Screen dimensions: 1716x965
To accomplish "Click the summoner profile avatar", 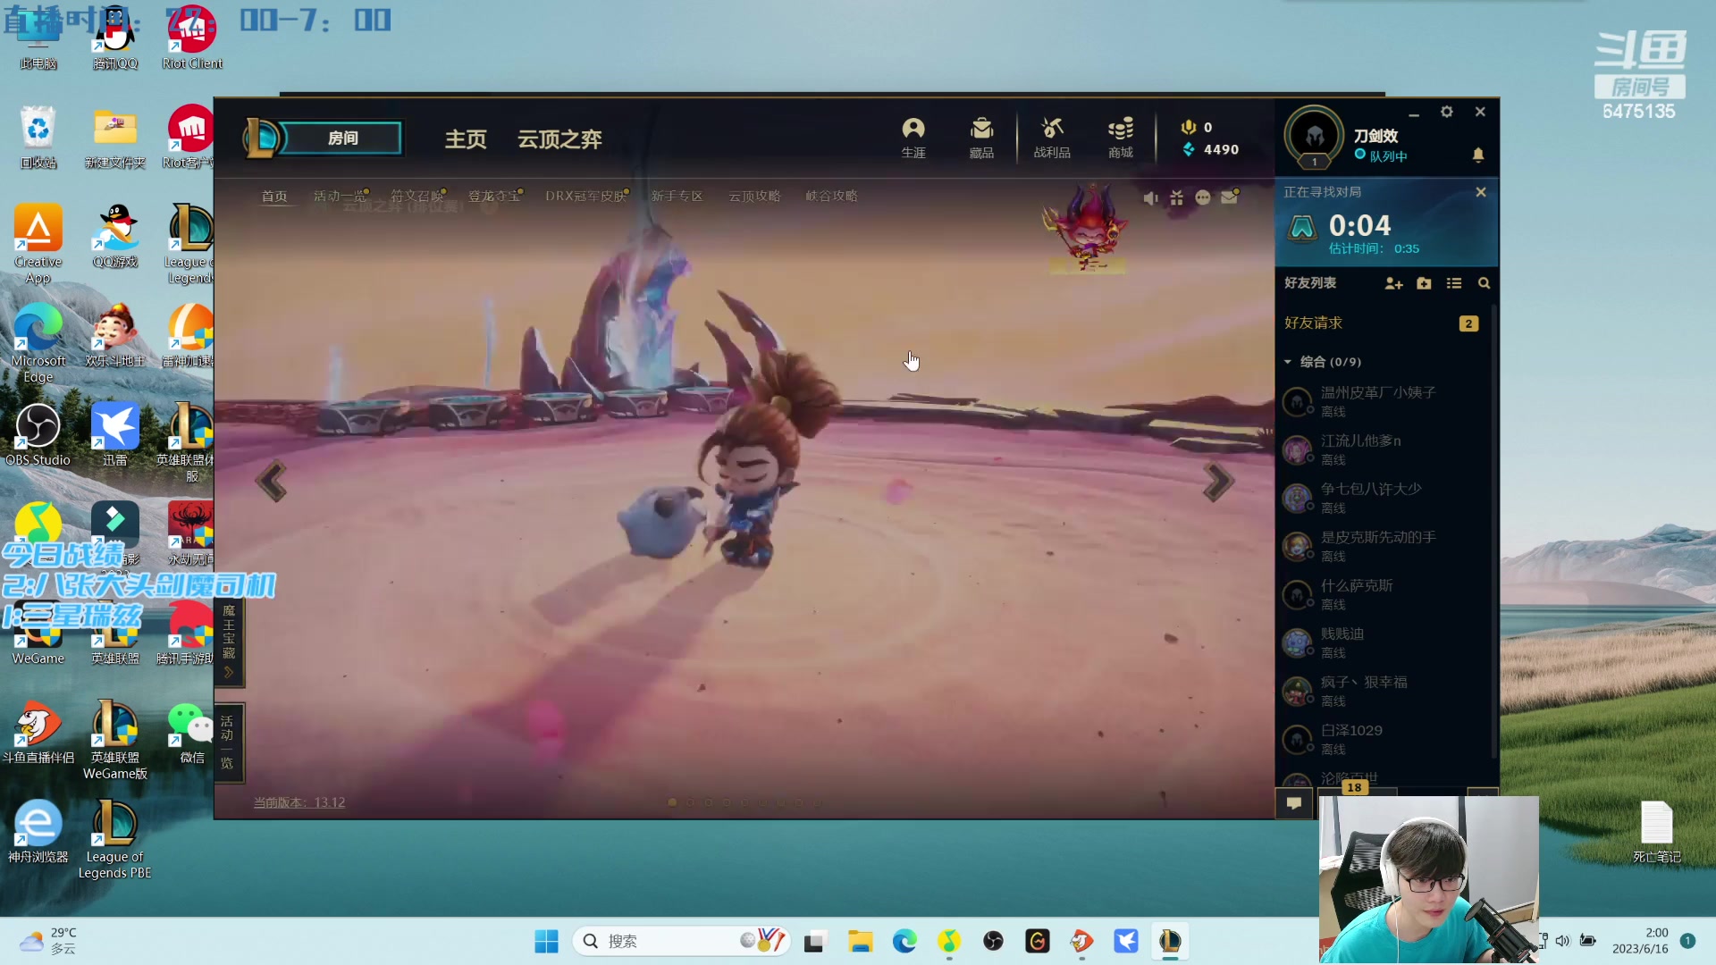I will (1314, 137).
